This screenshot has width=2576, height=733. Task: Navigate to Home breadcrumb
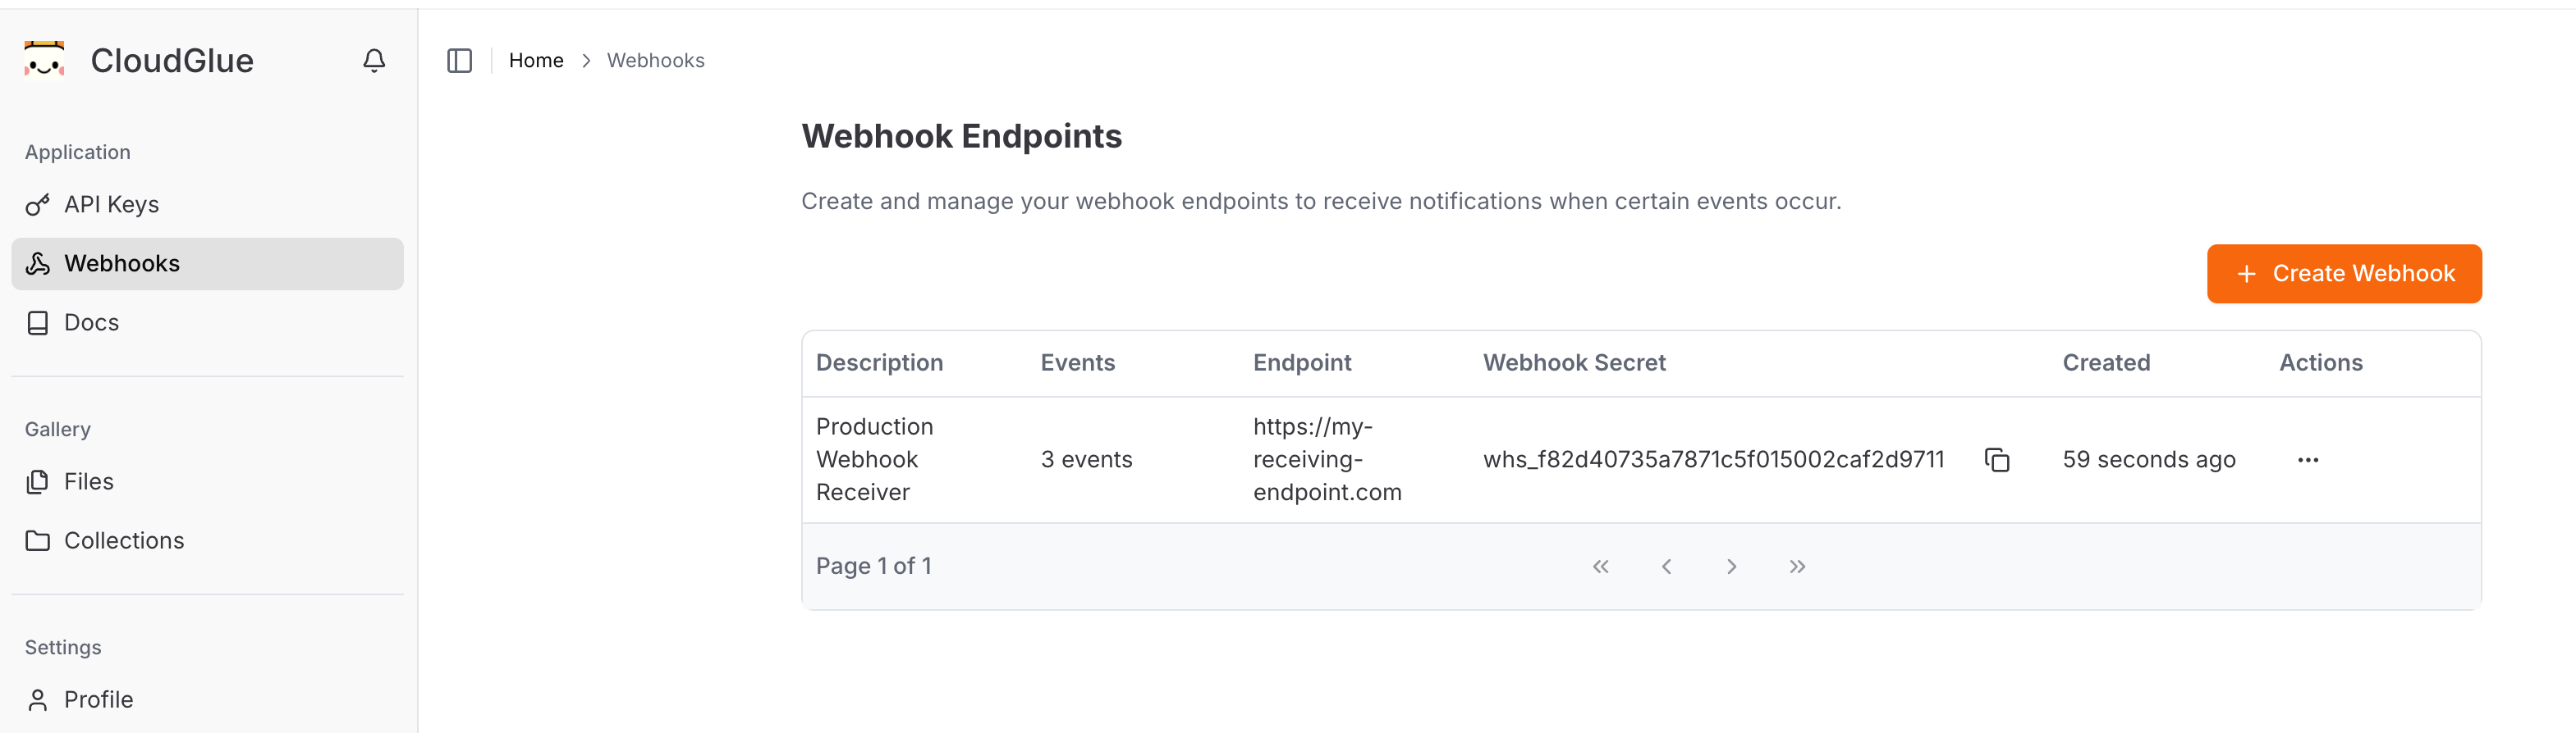536,61
